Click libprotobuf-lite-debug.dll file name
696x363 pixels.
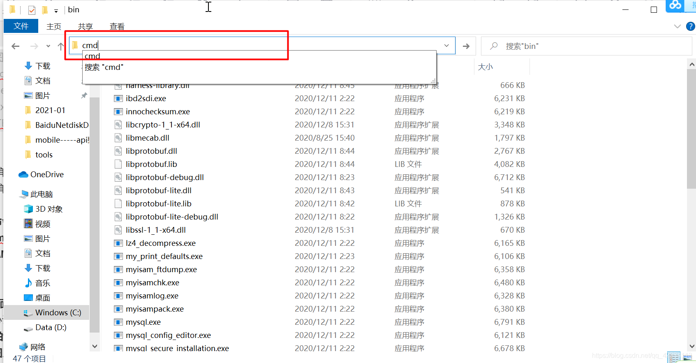coord(172,217)
